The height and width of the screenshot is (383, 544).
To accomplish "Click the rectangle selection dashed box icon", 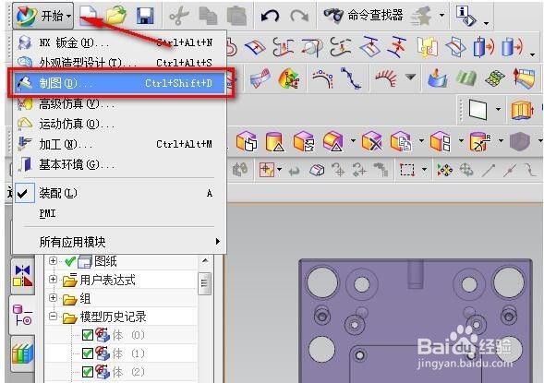I will click(407, 170).
